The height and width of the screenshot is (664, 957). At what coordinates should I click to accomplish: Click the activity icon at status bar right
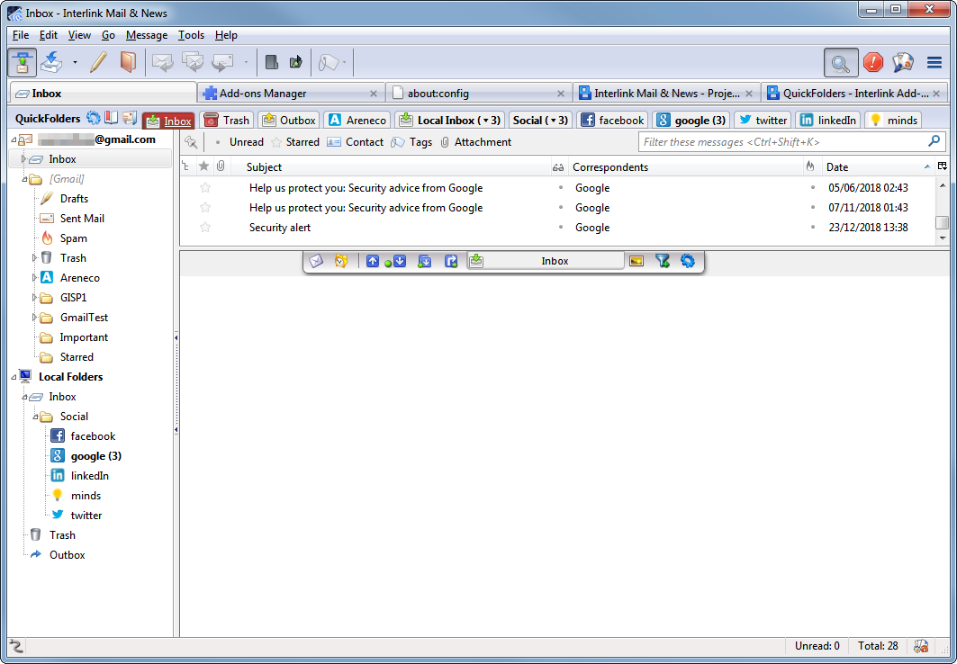pyautogui.click(x=921, y=646)
